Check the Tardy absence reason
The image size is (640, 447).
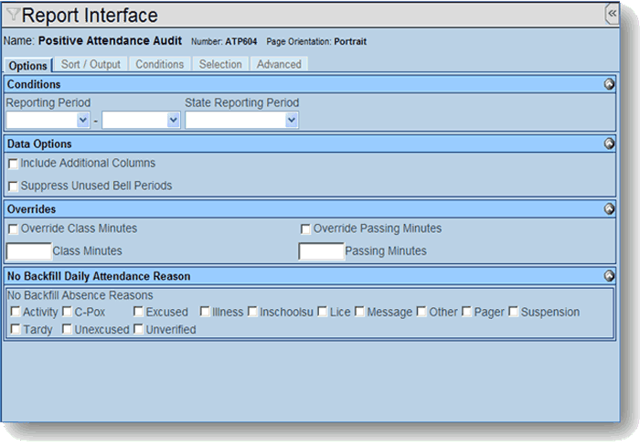point(16,329)
